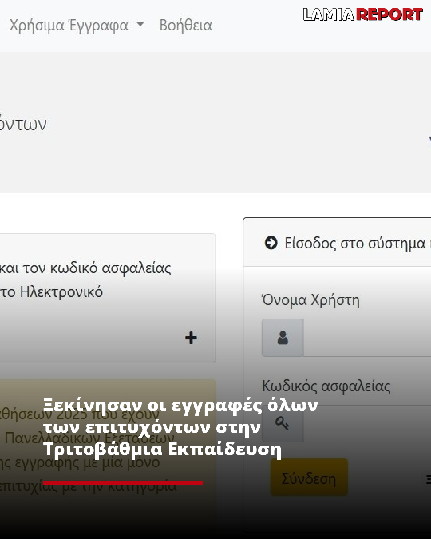The image size is (431, 539).
Task: Click the 'το Ηλεκτρονικό' text line
Action: [51, 292]
